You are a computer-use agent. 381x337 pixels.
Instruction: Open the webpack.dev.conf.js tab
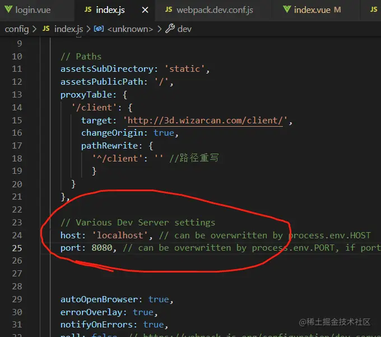215,10
